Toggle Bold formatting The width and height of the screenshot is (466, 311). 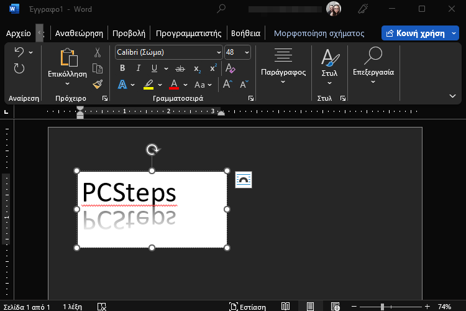[x=122, y=68]
